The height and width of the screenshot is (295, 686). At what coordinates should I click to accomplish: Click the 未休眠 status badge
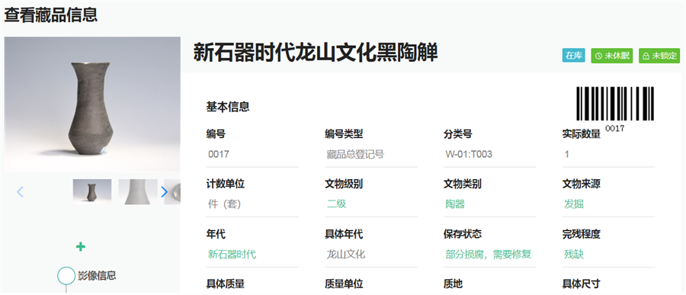pos(612,56)
